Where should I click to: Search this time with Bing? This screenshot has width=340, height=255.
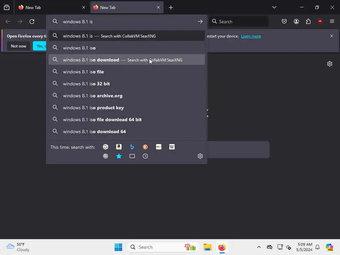coord(132,147)
